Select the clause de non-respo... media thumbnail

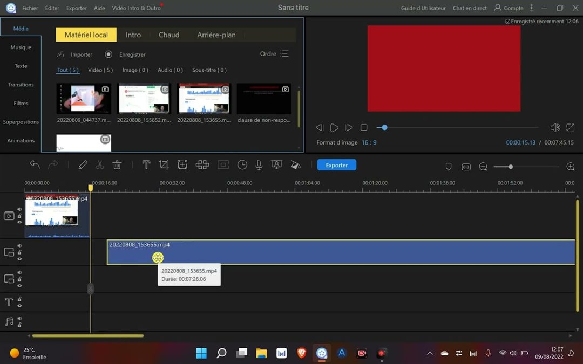click(x=264, y=99)
